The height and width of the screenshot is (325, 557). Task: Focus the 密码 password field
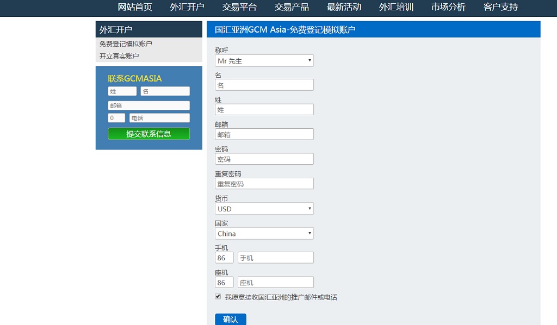[264, 159]
